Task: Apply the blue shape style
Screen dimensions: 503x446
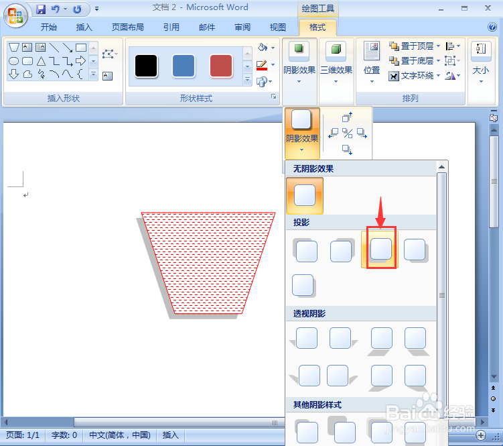Action: (x=184, y=66)
